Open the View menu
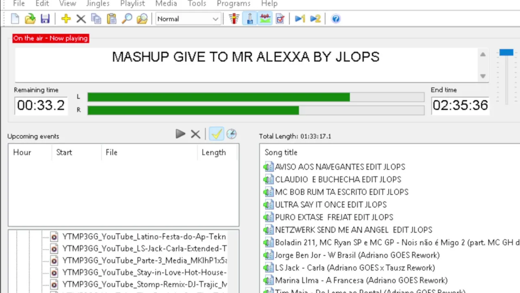Viewport: 520px width, 293px height. pos(67,4)
